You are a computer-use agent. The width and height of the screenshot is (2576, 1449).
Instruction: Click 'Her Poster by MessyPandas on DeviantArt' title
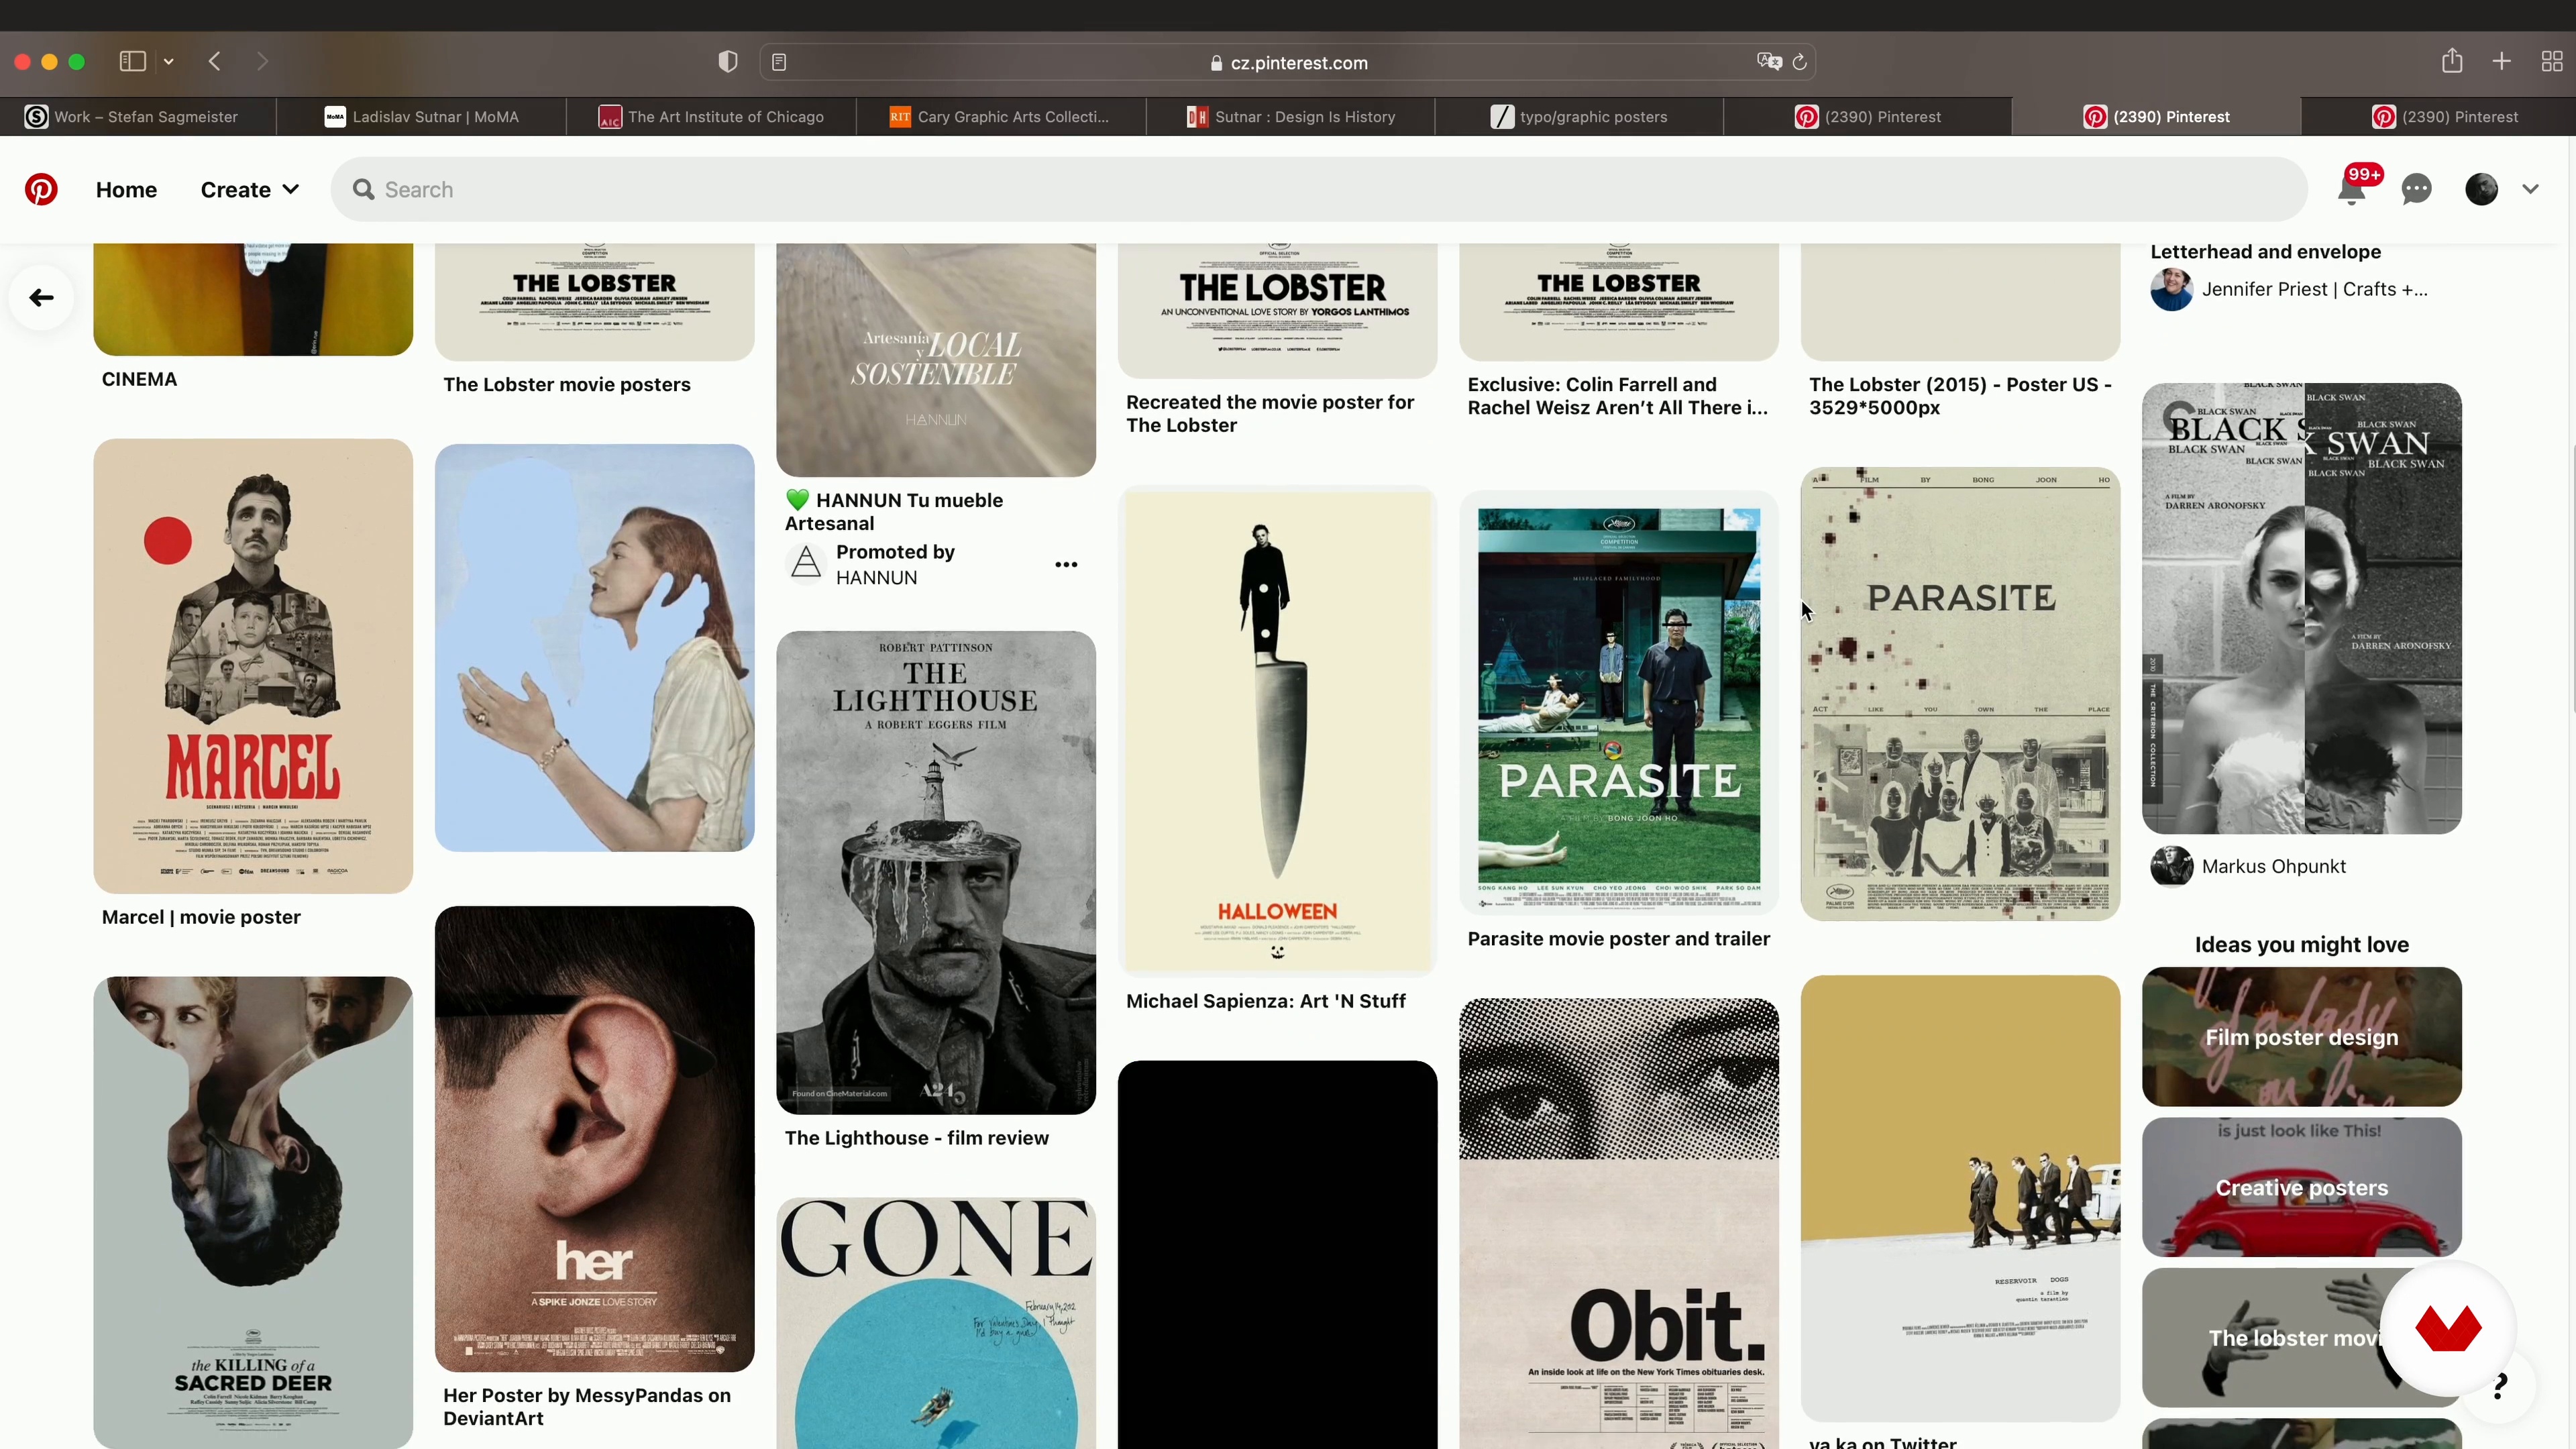(587, 1407)
